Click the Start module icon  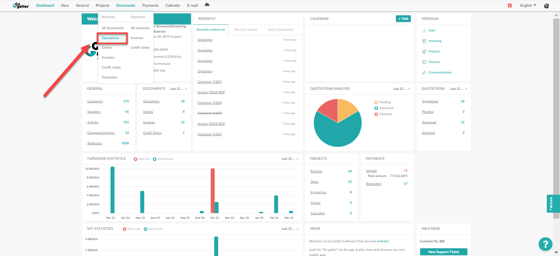click(x=424, y=30)
